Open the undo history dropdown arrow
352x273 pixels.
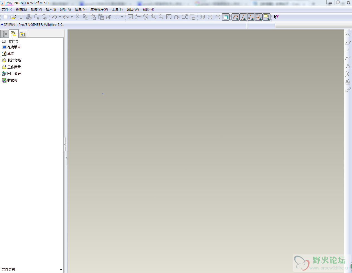pyautogui.click(x=60, y=17)
